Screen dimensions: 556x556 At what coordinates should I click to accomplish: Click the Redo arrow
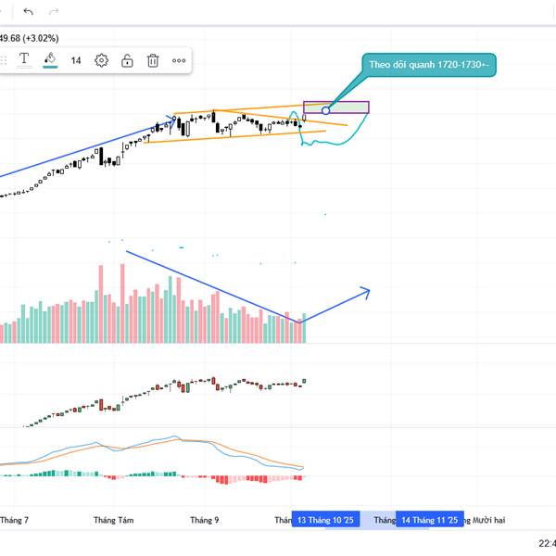tap(54, 12)
